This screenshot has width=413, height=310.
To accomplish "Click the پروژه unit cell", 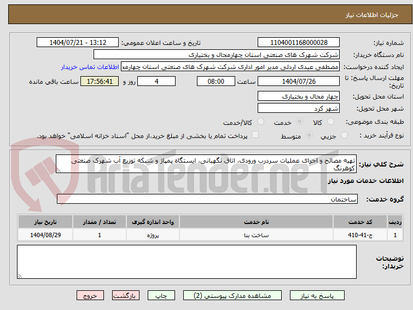I will 153,235.
